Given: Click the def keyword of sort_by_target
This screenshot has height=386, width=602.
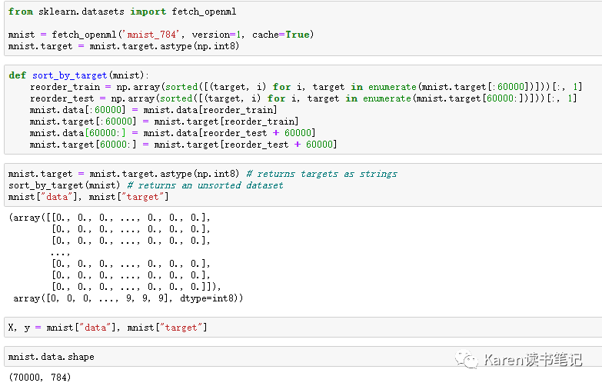Looking at the screenshot, I should click(x=17, y=75).
